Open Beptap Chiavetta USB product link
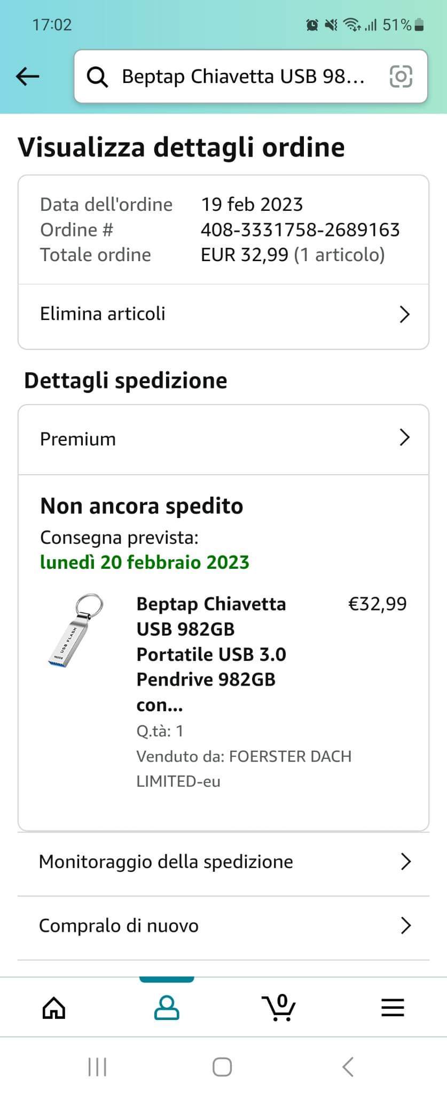The image size is (447, 1096). point(211,654)
